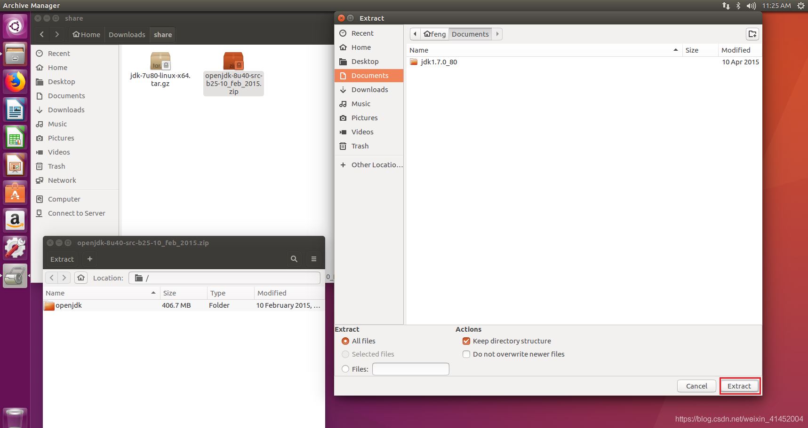Go to archive home location icon
Viewport: 808px width, 428px height.
tap(81, 278)
